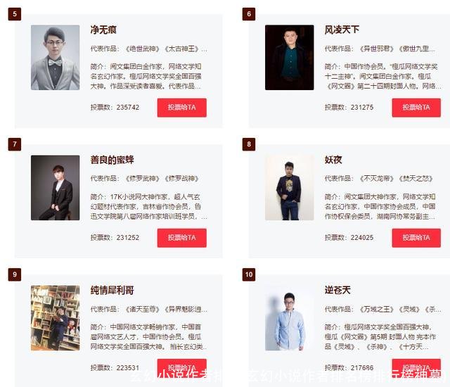Click vote button for 善良的蜜蜂

tap(181, 238)
